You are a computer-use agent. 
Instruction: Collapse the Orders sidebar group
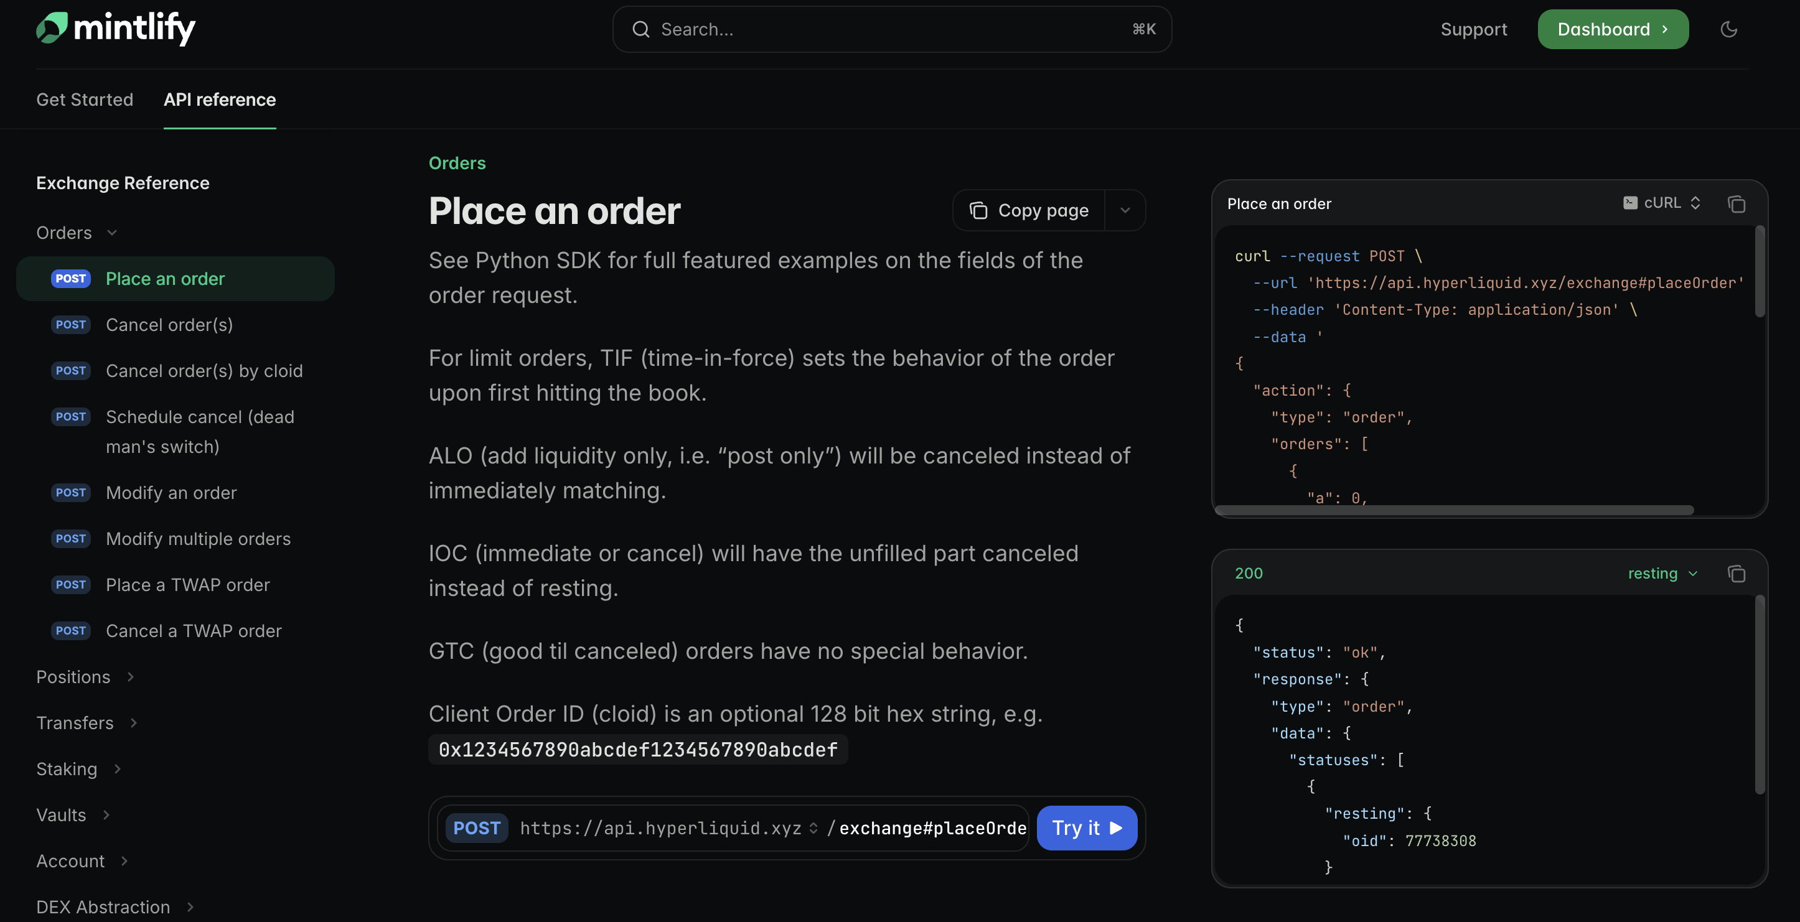pos(77,233)
